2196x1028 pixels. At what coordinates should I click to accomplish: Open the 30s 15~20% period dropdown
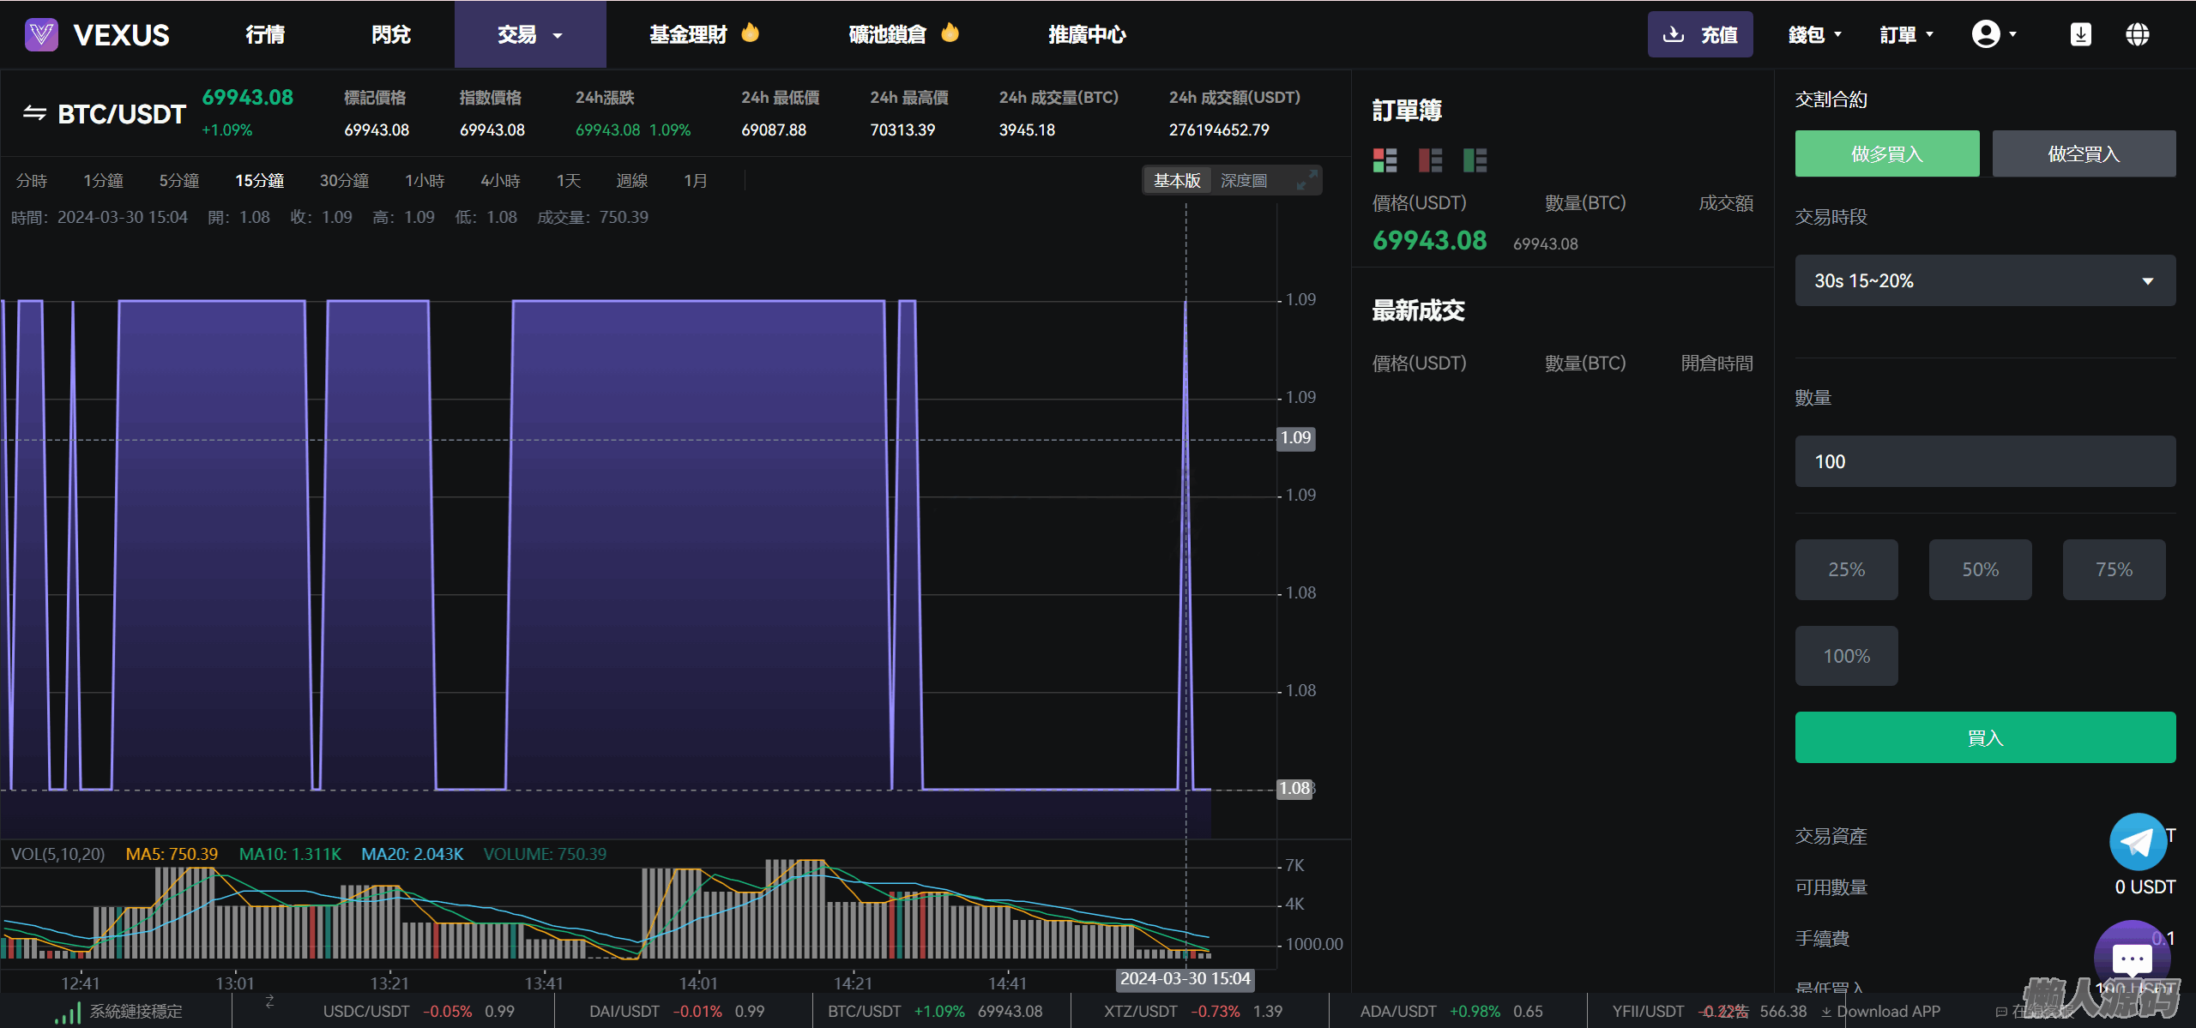point(1984,281)
